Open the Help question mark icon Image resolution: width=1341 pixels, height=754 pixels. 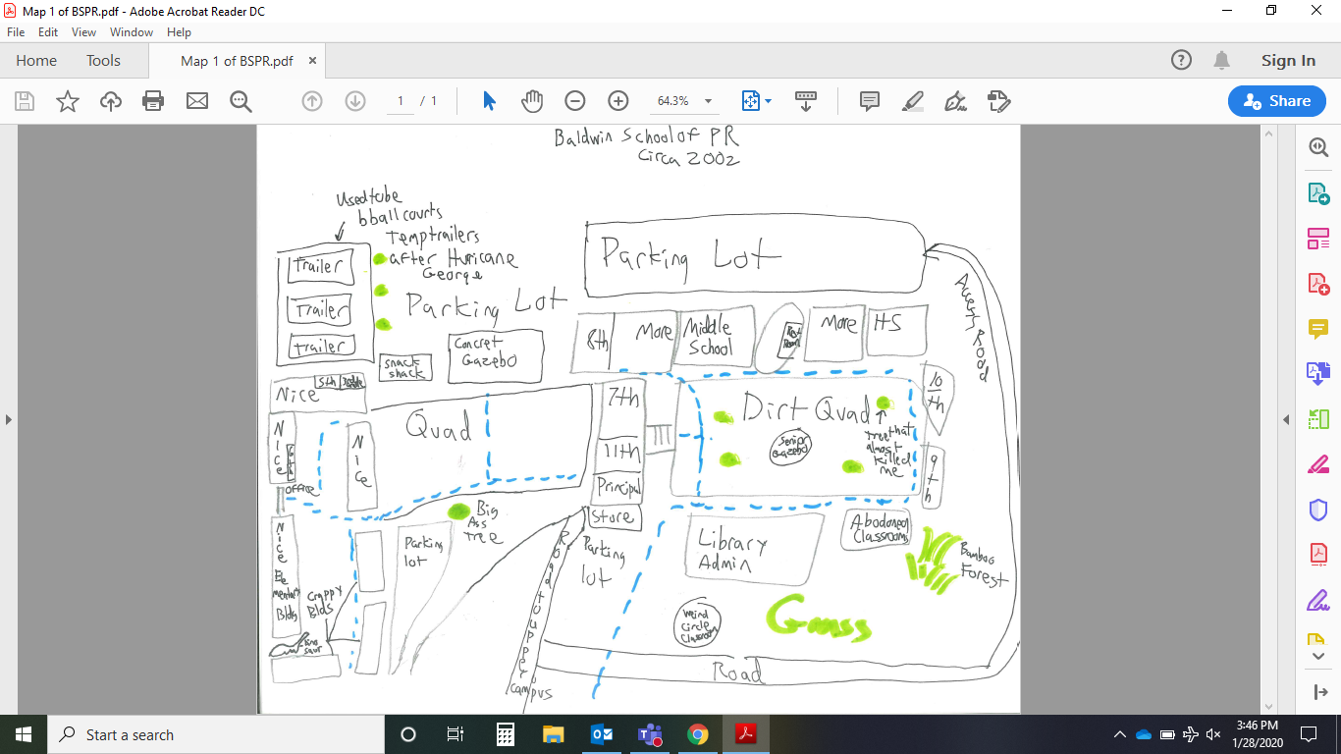(1182, 61)
